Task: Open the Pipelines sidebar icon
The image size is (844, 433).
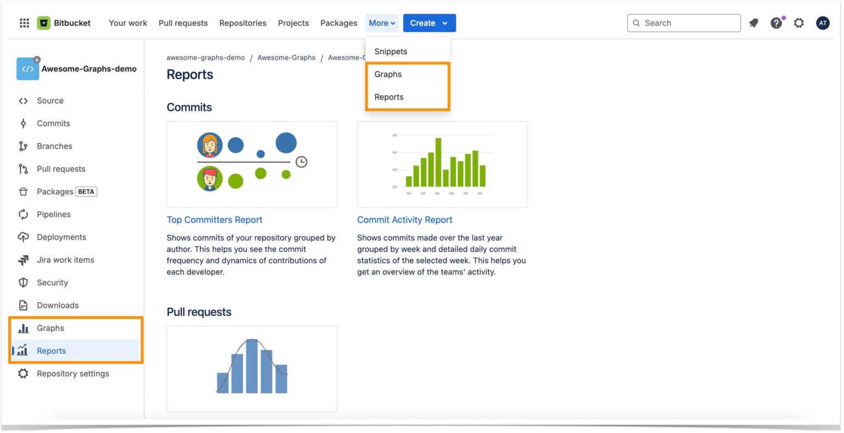Action: click(23, 214)
